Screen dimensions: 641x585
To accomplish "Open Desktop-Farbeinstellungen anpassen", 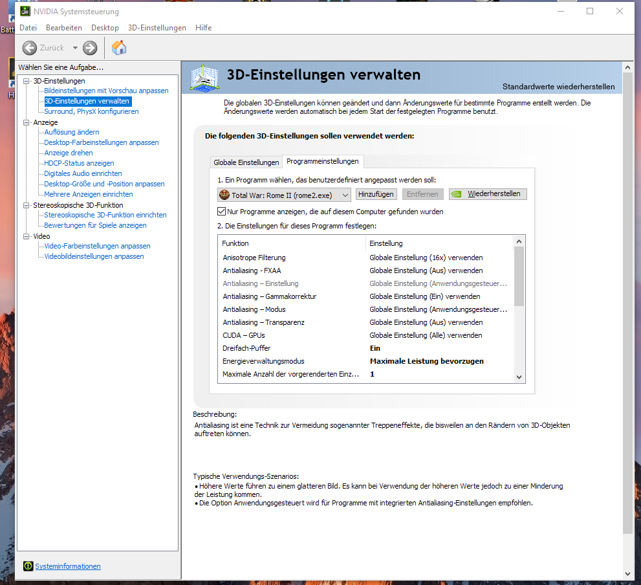I will click(102, 142).
